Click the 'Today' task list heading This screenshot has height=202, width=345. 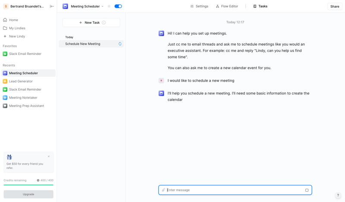69,37
